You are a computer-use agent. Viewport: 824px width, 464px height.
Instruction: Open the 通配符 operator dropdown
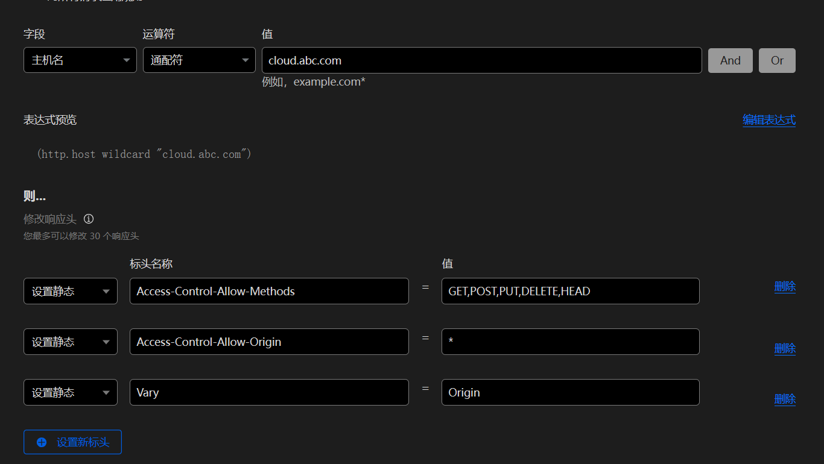coord(199,60)
